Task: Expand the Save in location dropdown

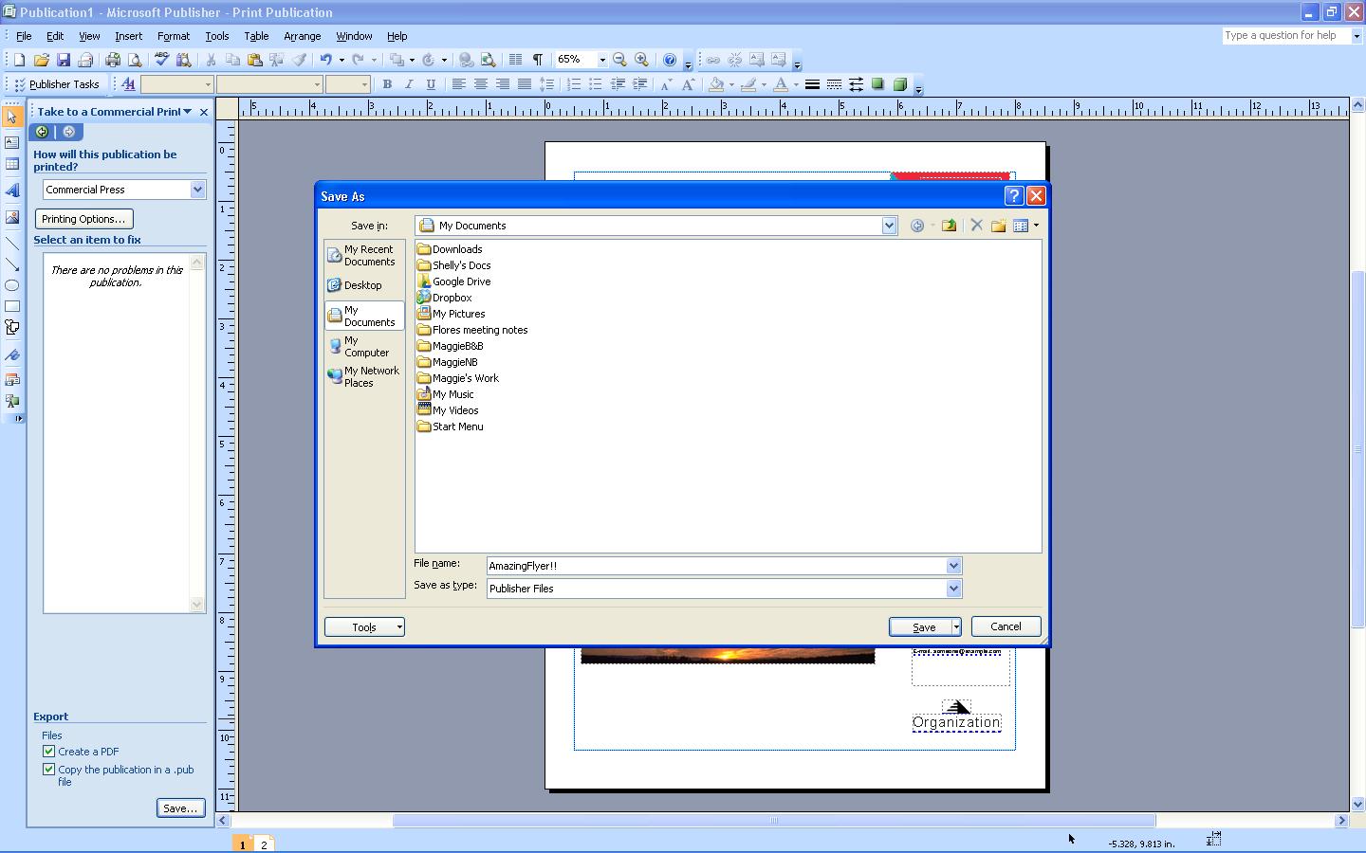Action: coord(889,226)
